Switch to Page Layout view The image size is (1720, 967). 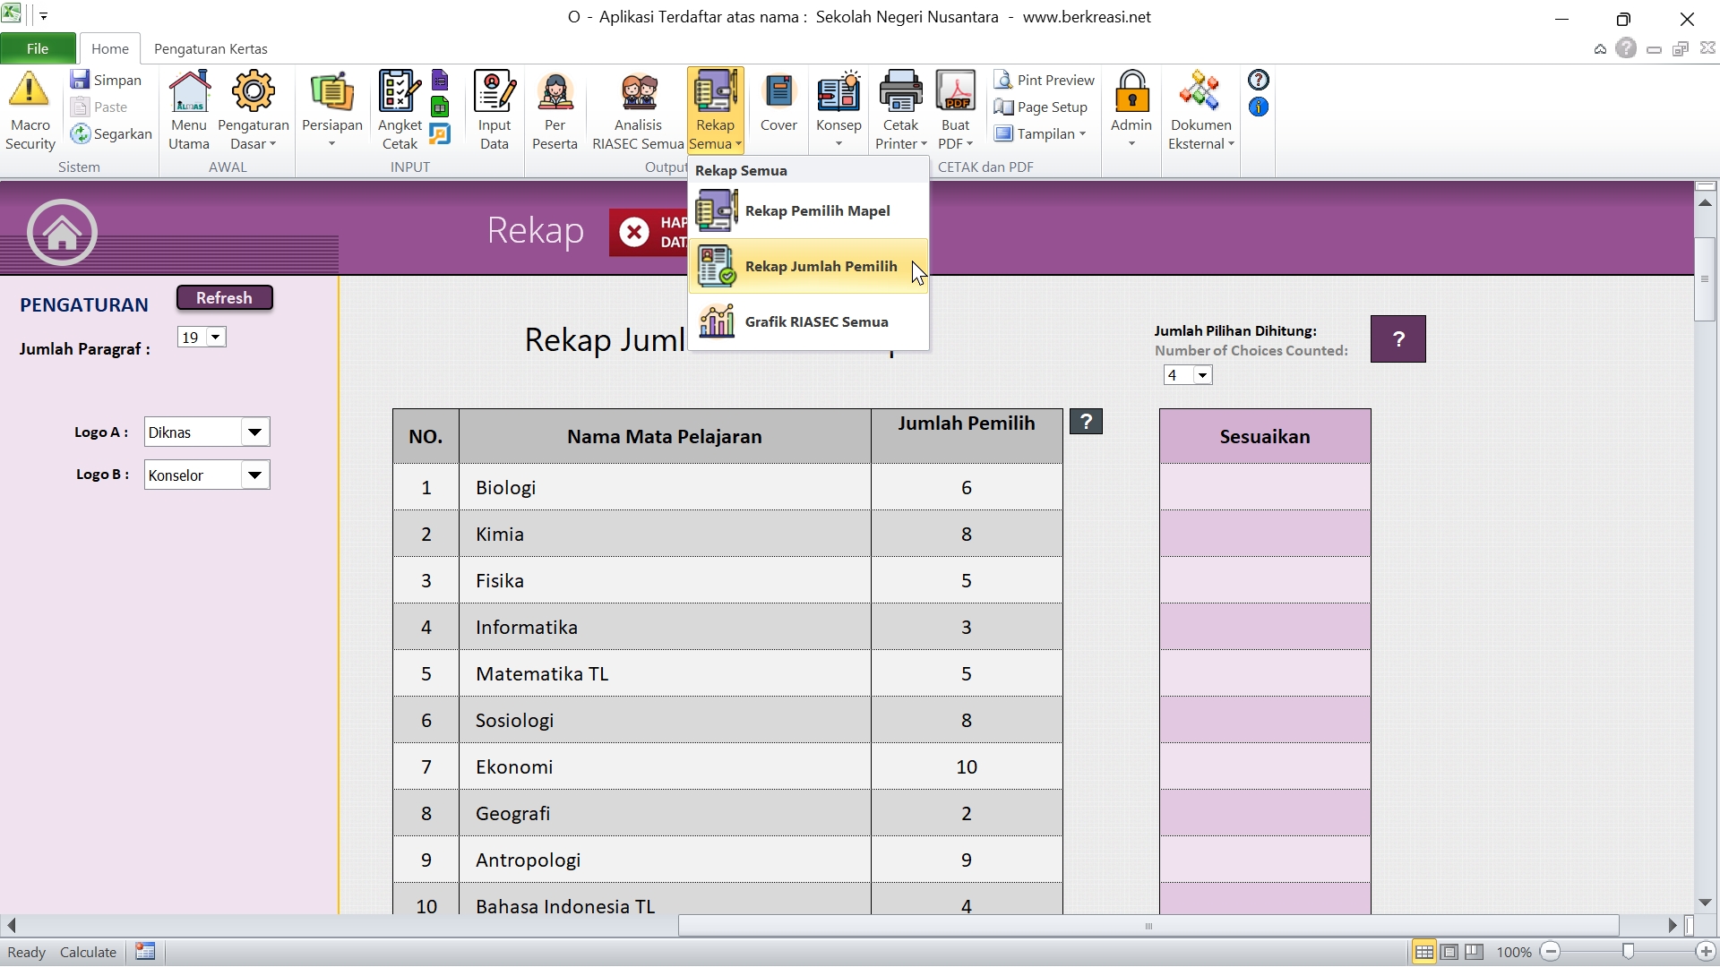1449,952
